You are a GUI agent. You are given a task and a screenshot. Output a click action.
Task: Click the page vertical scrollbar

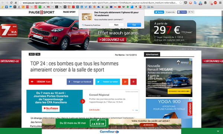(222, 21)
